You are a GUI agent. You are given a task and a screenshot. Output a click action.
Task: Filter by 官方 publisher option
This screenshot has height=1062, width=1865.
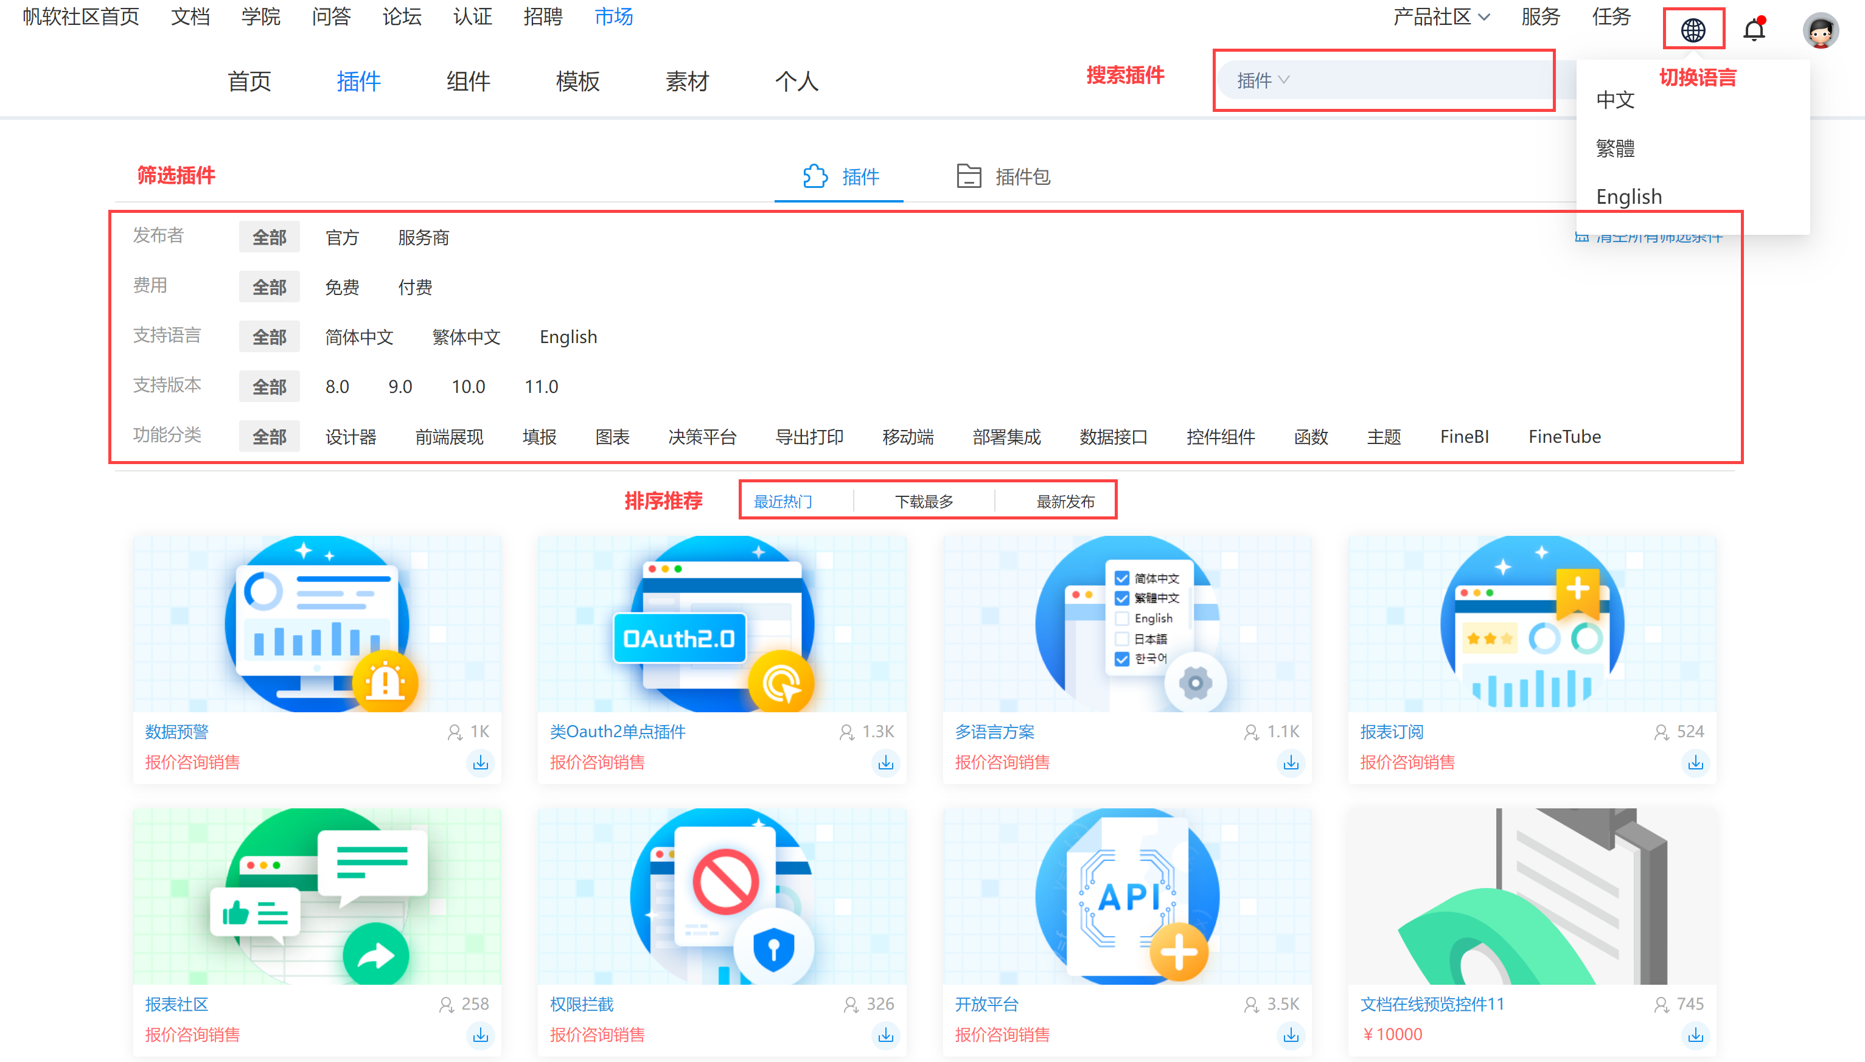341,238
